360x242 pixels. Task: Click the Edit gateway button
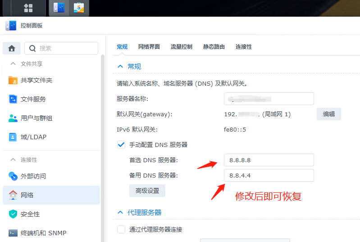tap(328, 114)
